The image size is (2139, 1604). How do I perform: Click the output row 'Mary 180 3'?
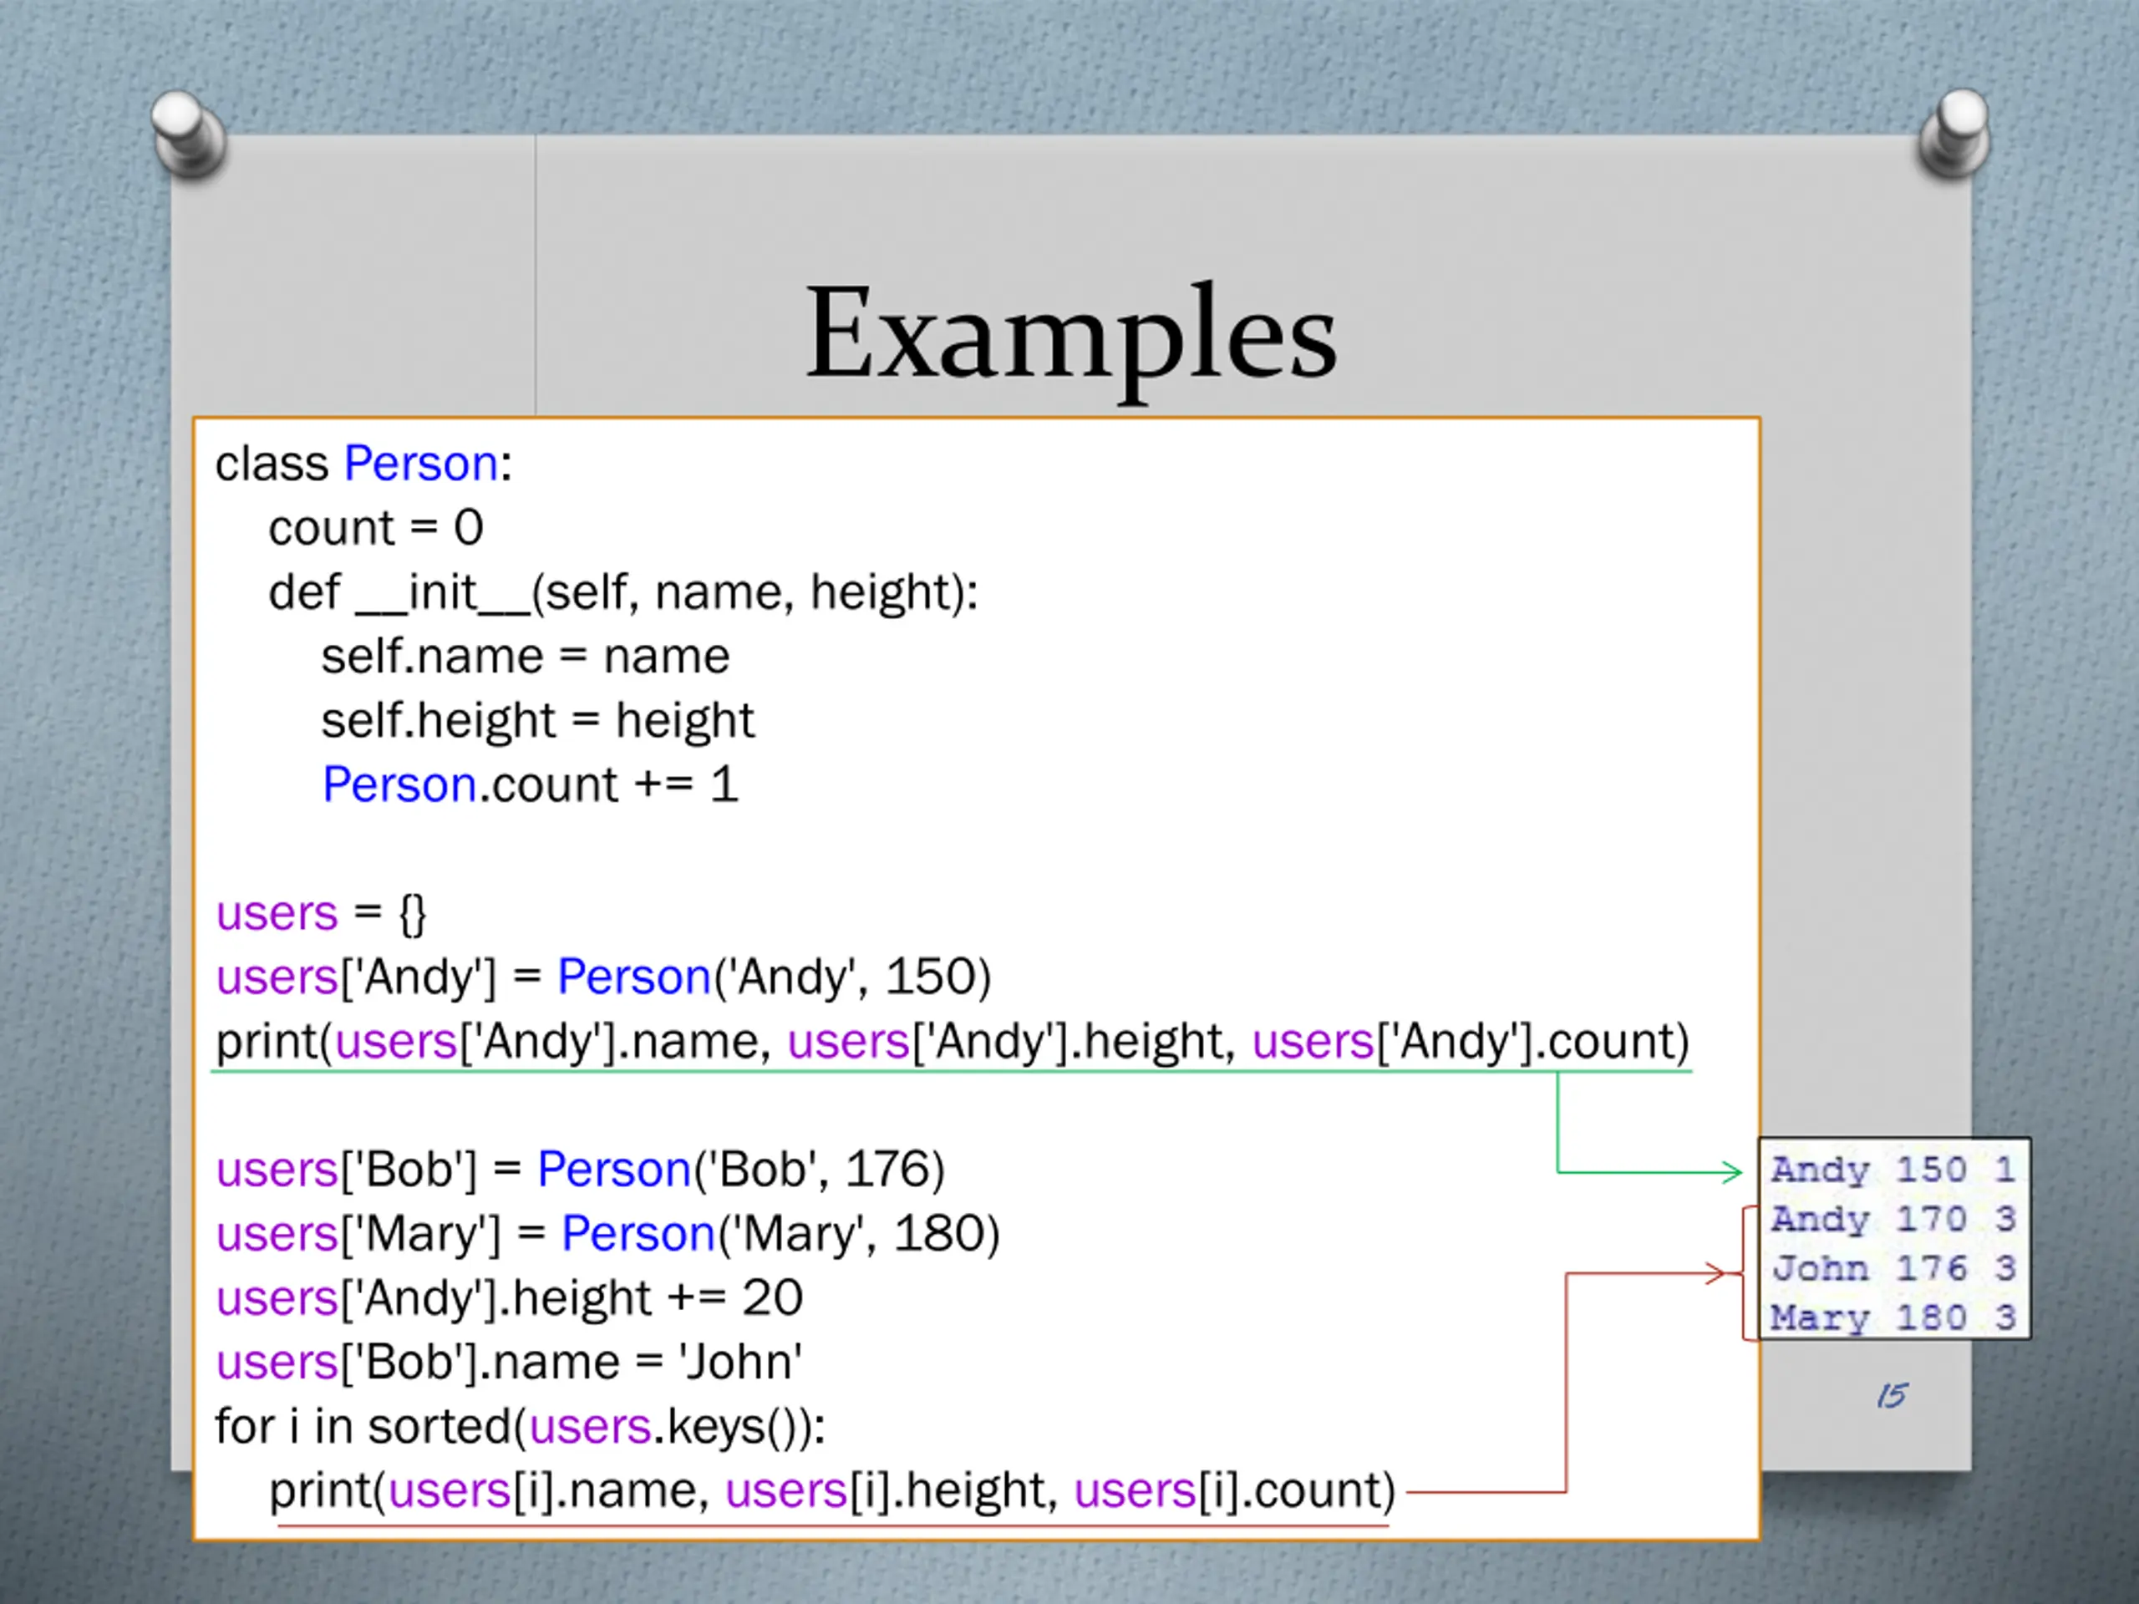point(1893,1317)
